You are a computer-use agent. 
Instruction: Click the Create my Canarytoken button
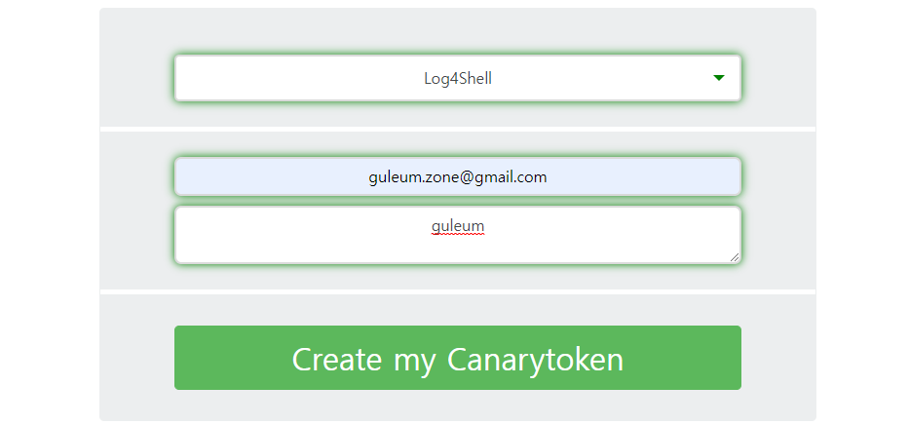pos(457,358)
